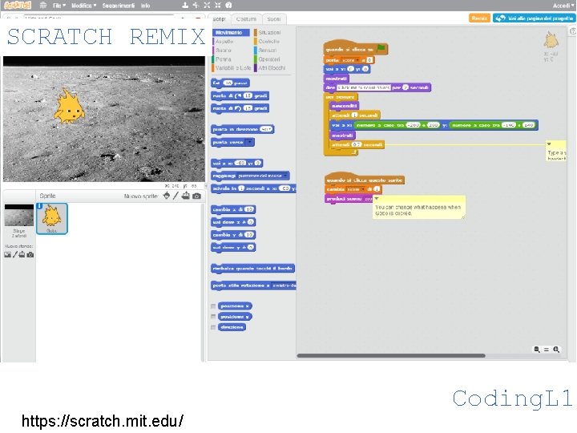Toggle the 'posizione y' reporter checkbox
This screenshot has height=433, width=577.
213,316
